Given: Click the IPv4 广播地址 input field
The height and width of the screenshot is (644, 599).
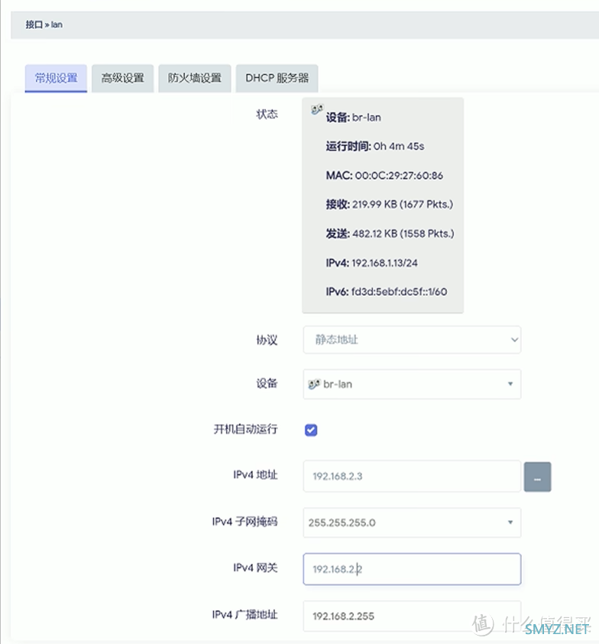Looking at the screenshot, I should click(412, 616).
